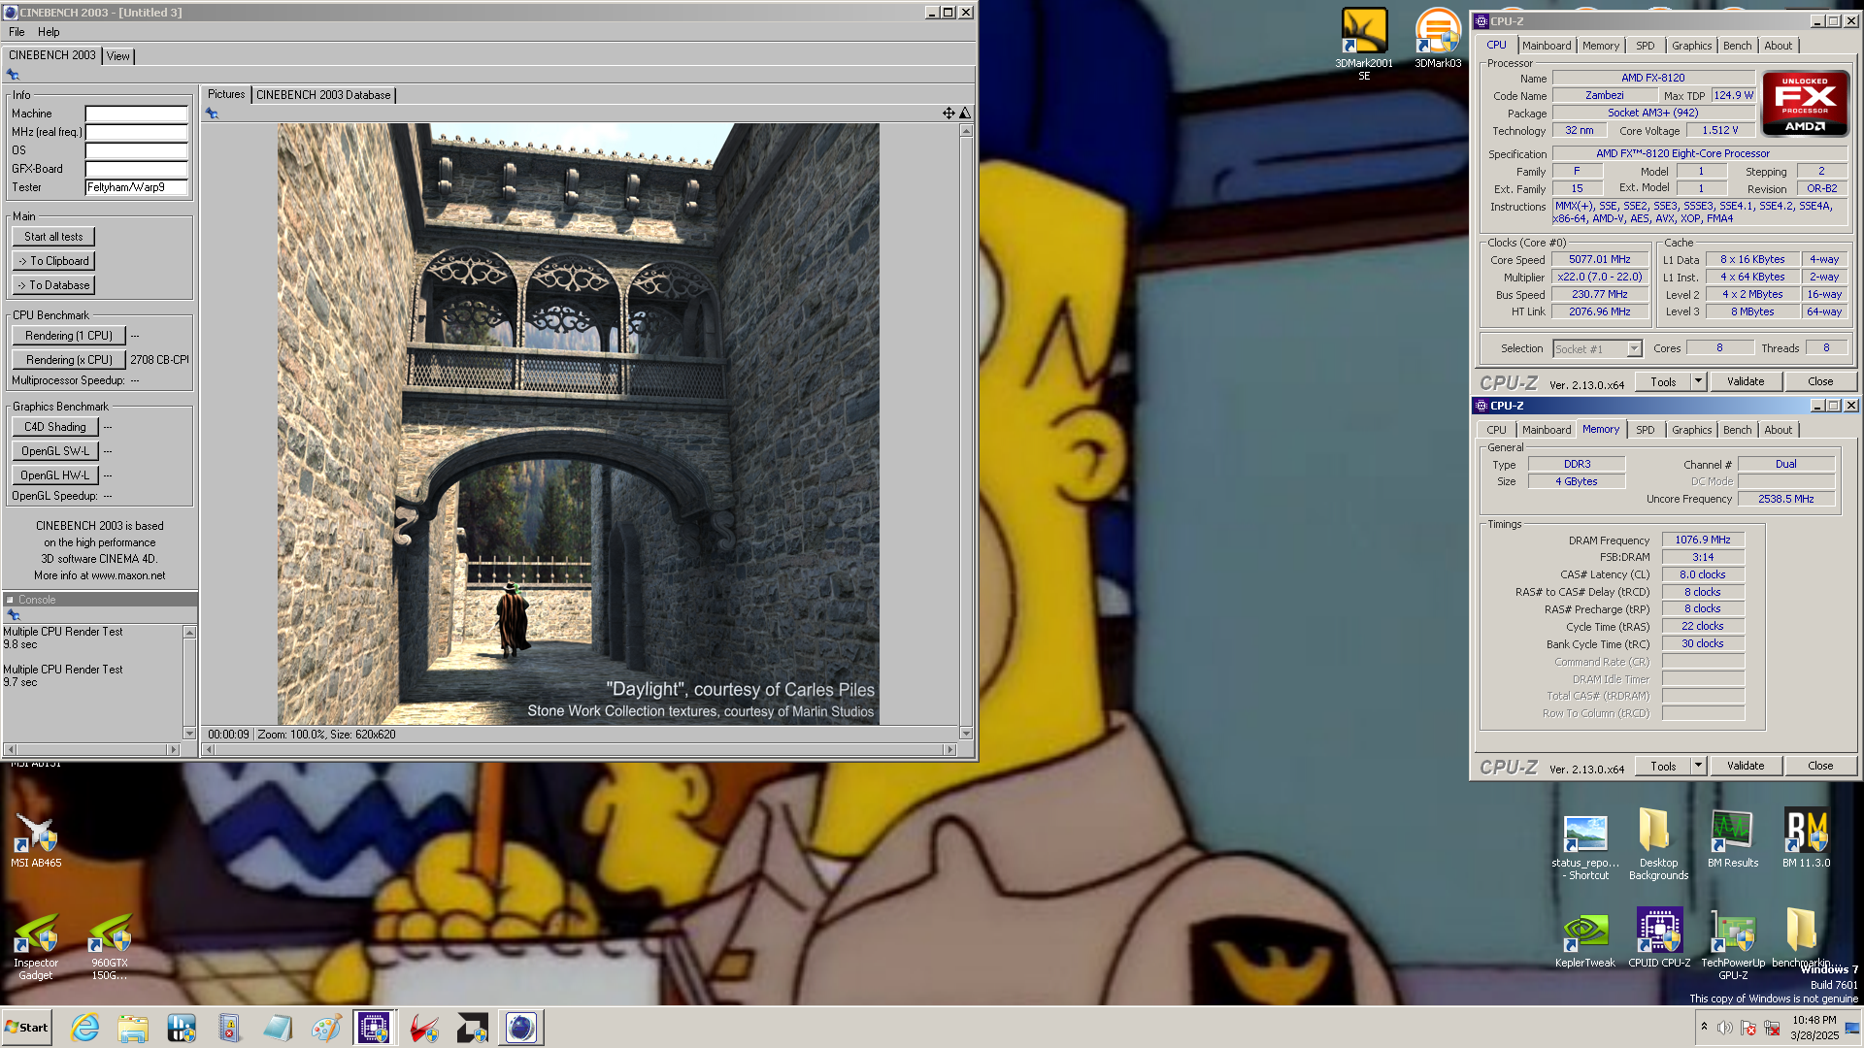Switch to CINEBENCH taskbar button
Viewport: 1864px width, 1048px height.
(x=521, y=1028)
